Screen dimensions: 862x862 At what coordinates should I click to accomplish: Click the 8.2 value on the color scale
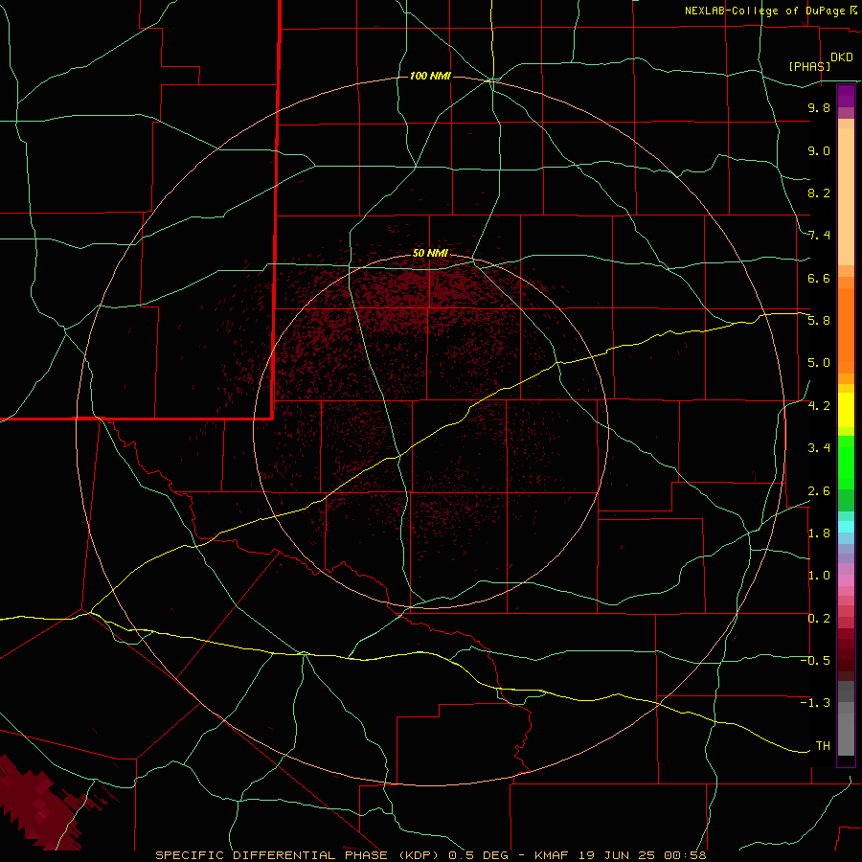coord(819,193)
